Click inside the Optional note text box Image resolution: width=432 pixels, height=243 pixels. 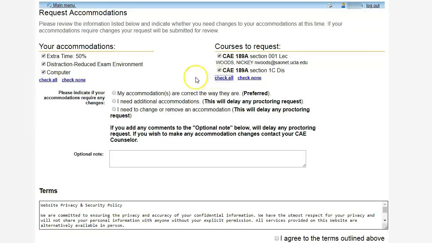208,159
